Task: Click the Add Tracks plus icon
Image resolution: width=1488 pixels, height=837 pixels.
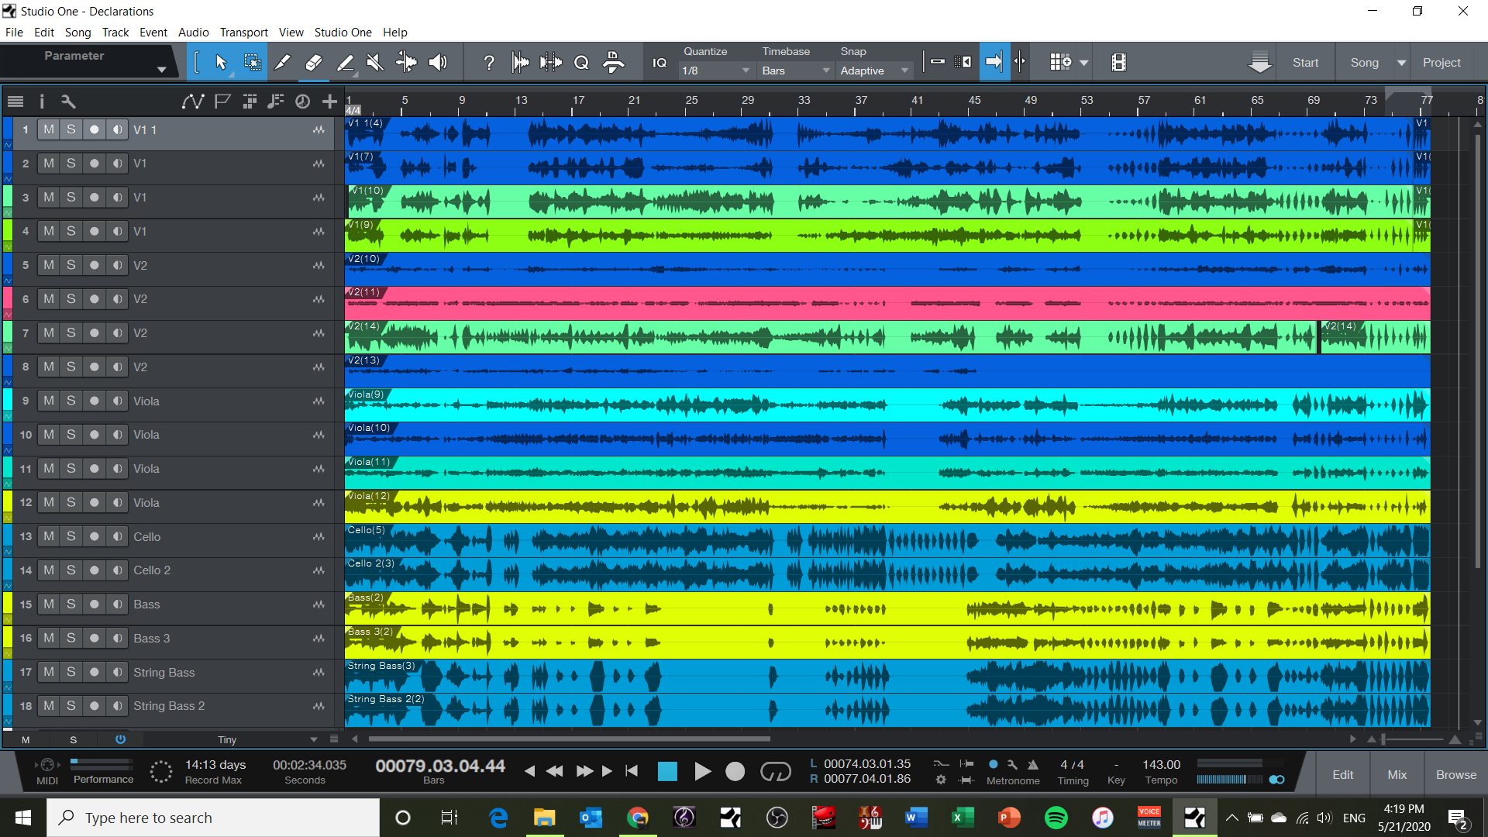Action: coord(329,102)
